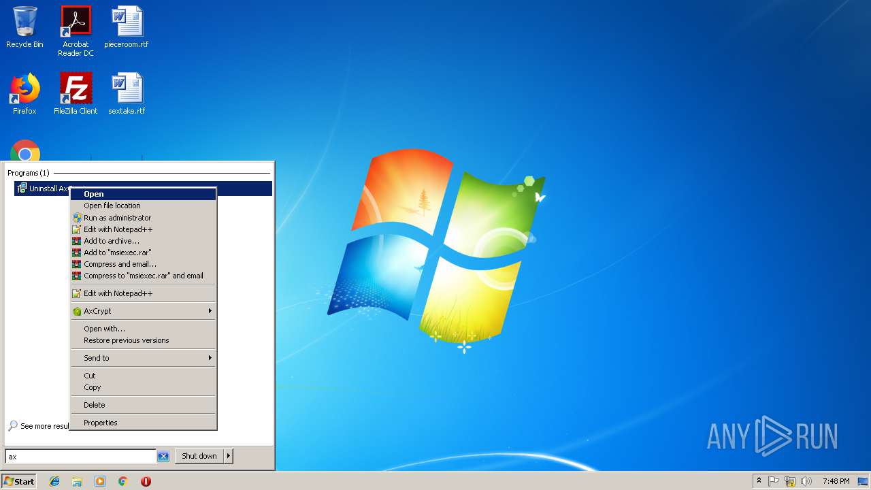The height and width of the screenshot is (490, 871).
Task: Open Properties from context menu
Action: point(144,423)
